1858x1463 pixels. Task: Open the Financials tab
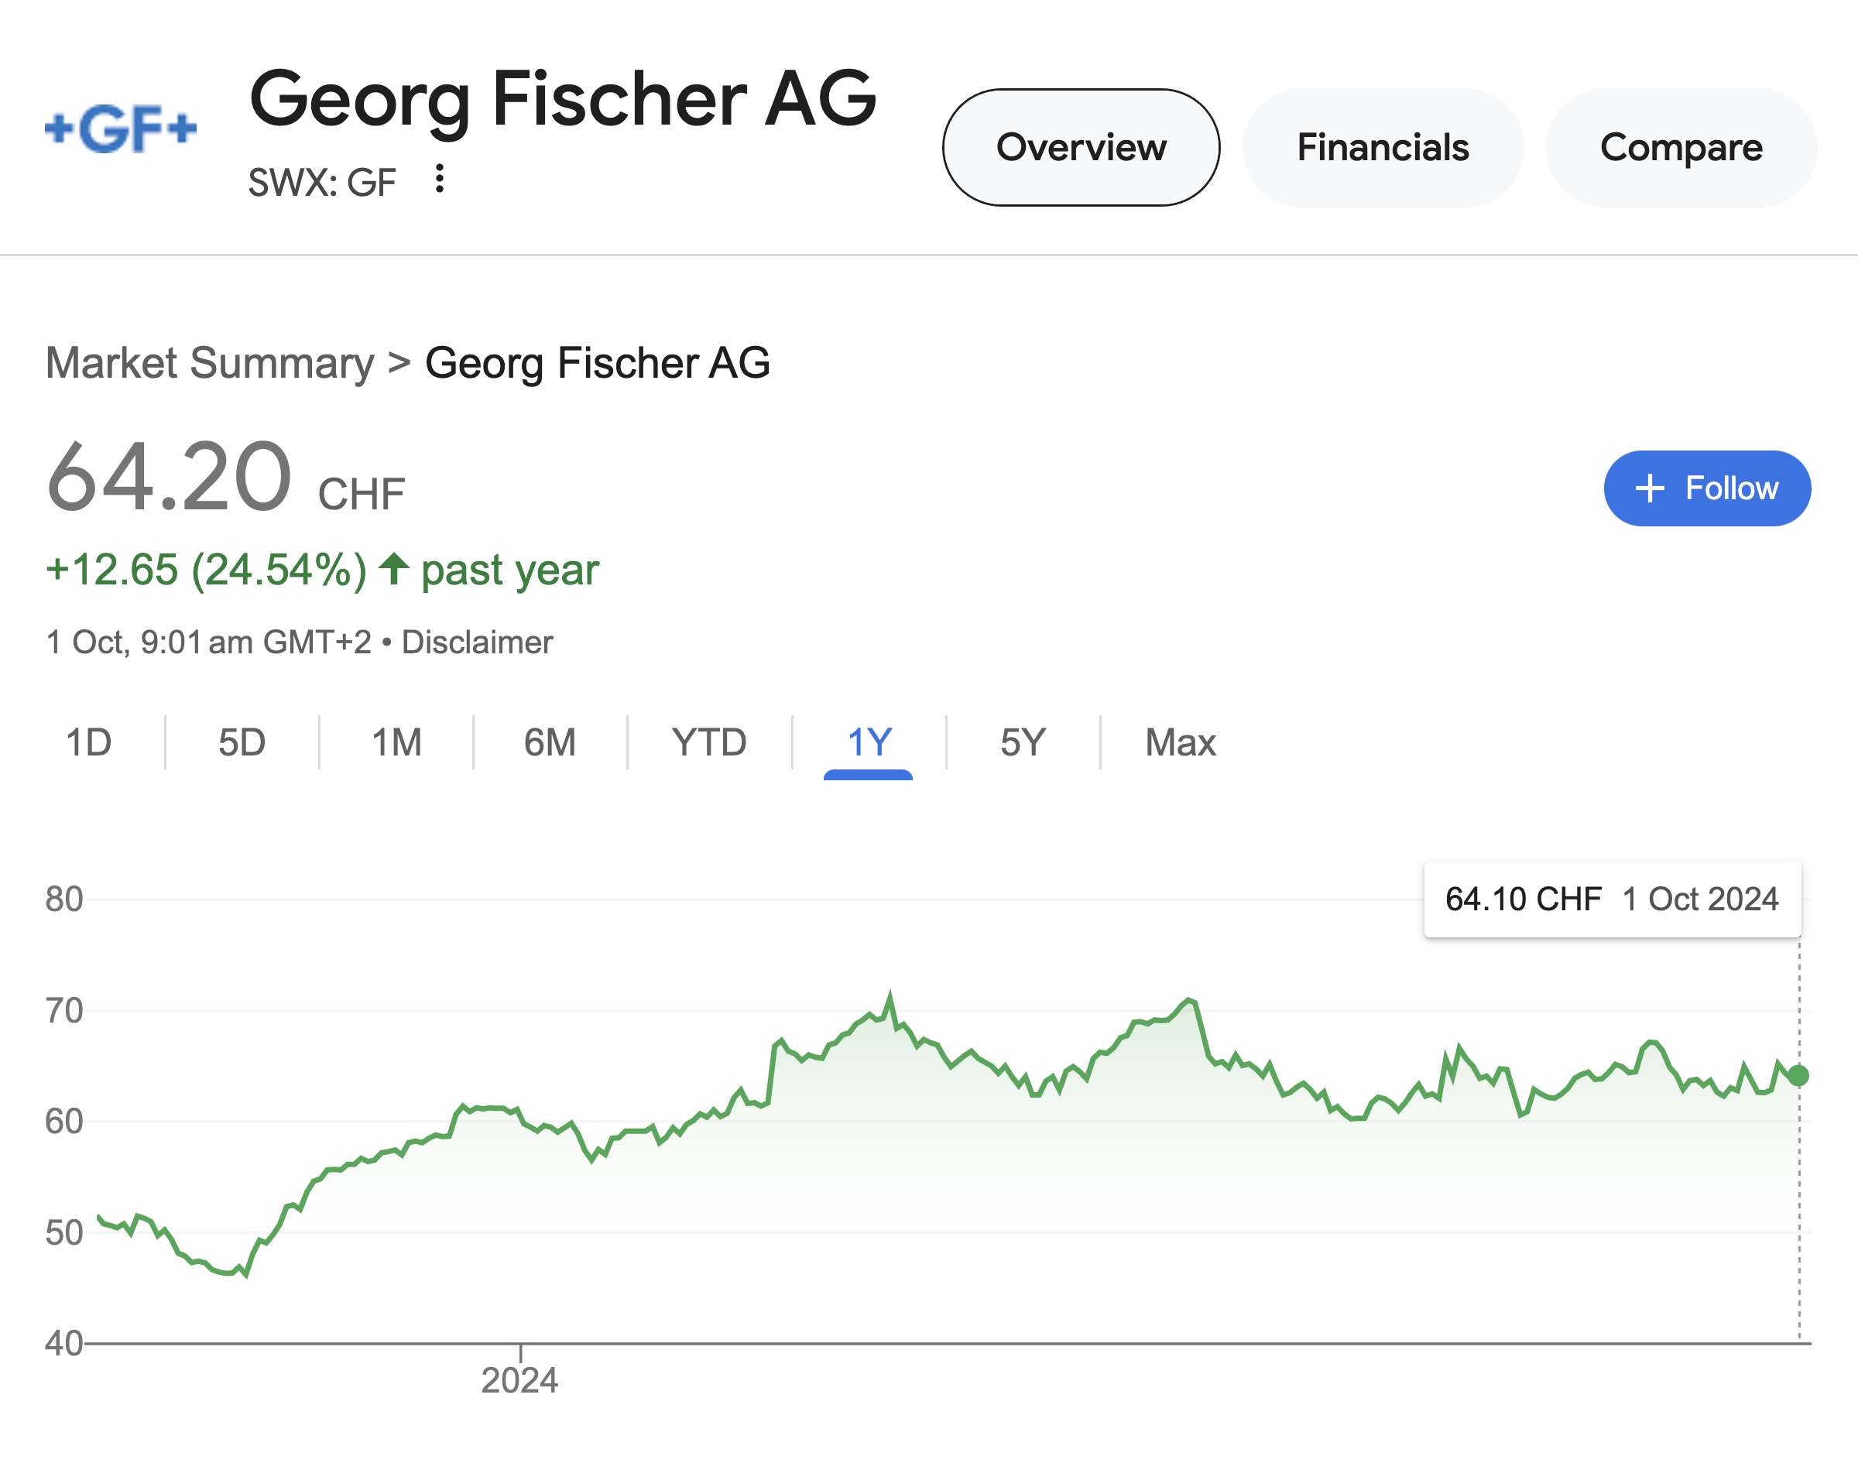coord(1383,147)
